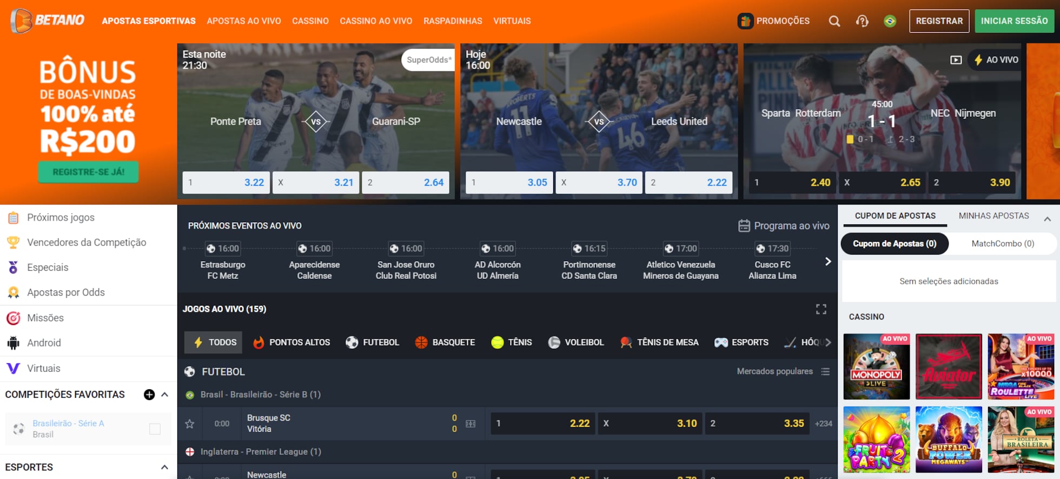Screen dimensions: 1060x479
Task: Filter live games by Basquete ball icon
Action: click(421, 342)
